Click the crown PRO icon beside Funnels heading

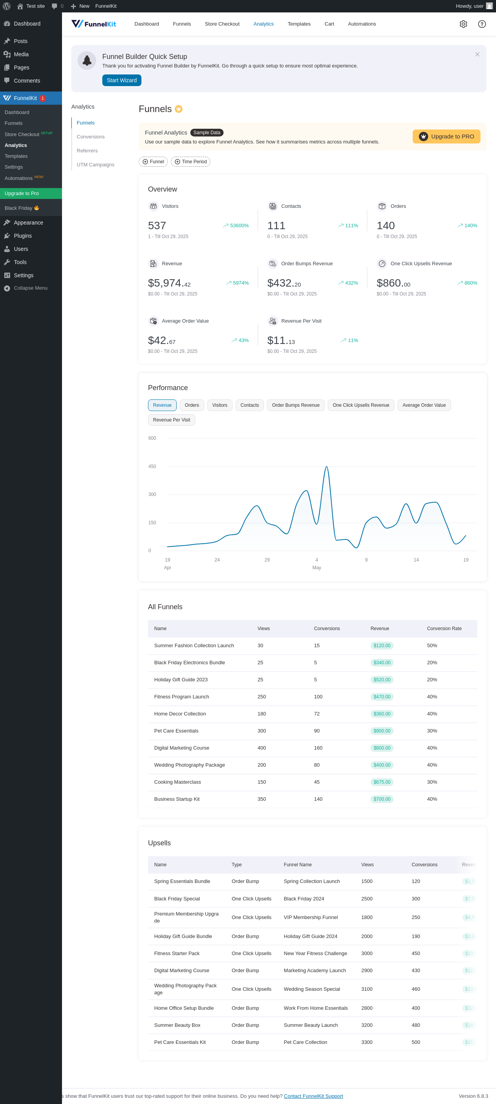tap(179, 109)
